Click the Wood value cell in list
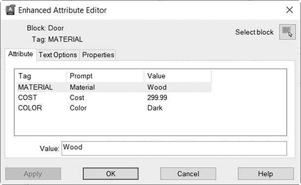301x185 pixels. 157,87
